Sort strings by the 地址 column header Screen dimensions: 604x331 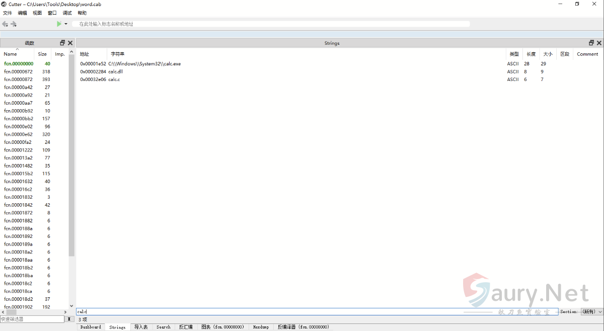pos(85,54)
